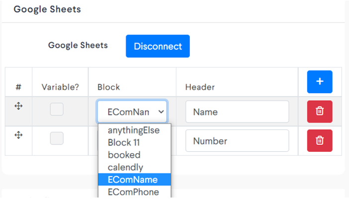Click the Disconnect button

[158, 46]
